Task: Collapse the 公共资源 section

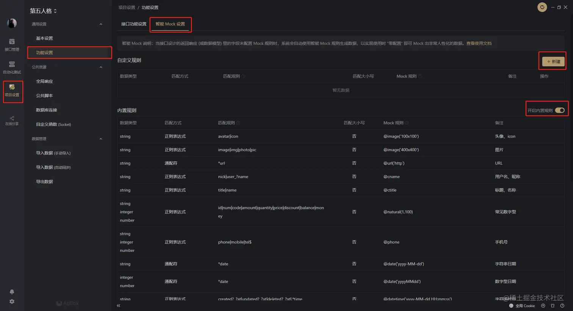Action: coord(101,67)
